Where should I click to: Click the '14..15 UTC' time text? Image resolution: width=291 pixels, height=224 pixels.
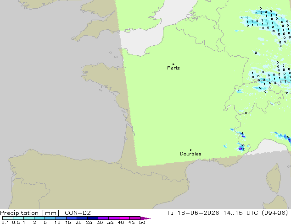241,213
